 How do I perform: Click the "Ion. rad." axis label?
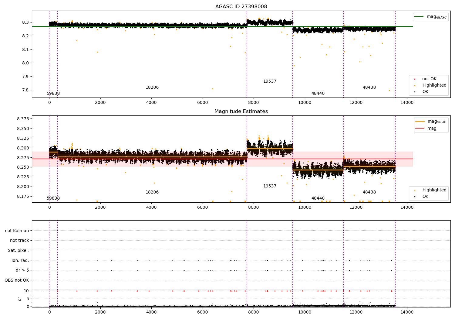click(20, 261)
